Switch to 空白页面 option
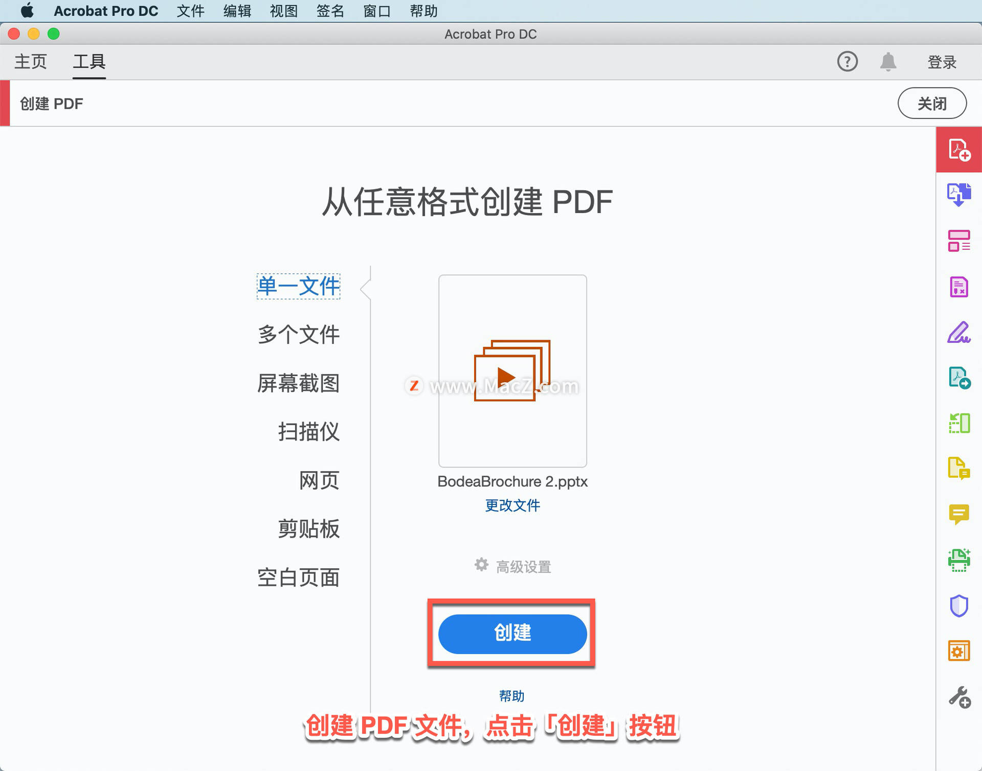 299,577
